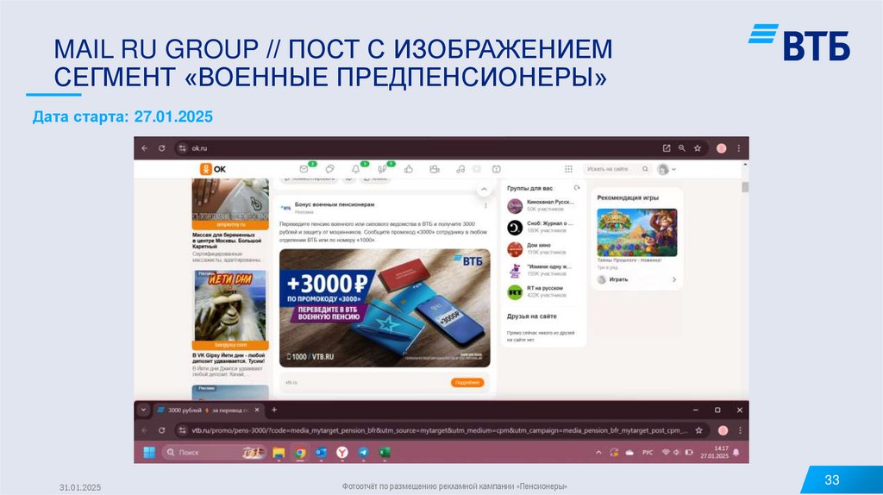Image resolution: width=883 pixels, height=495 pixels.
Task: Open 'Массаж для беременных' ad link
Action: coord(227,241)
